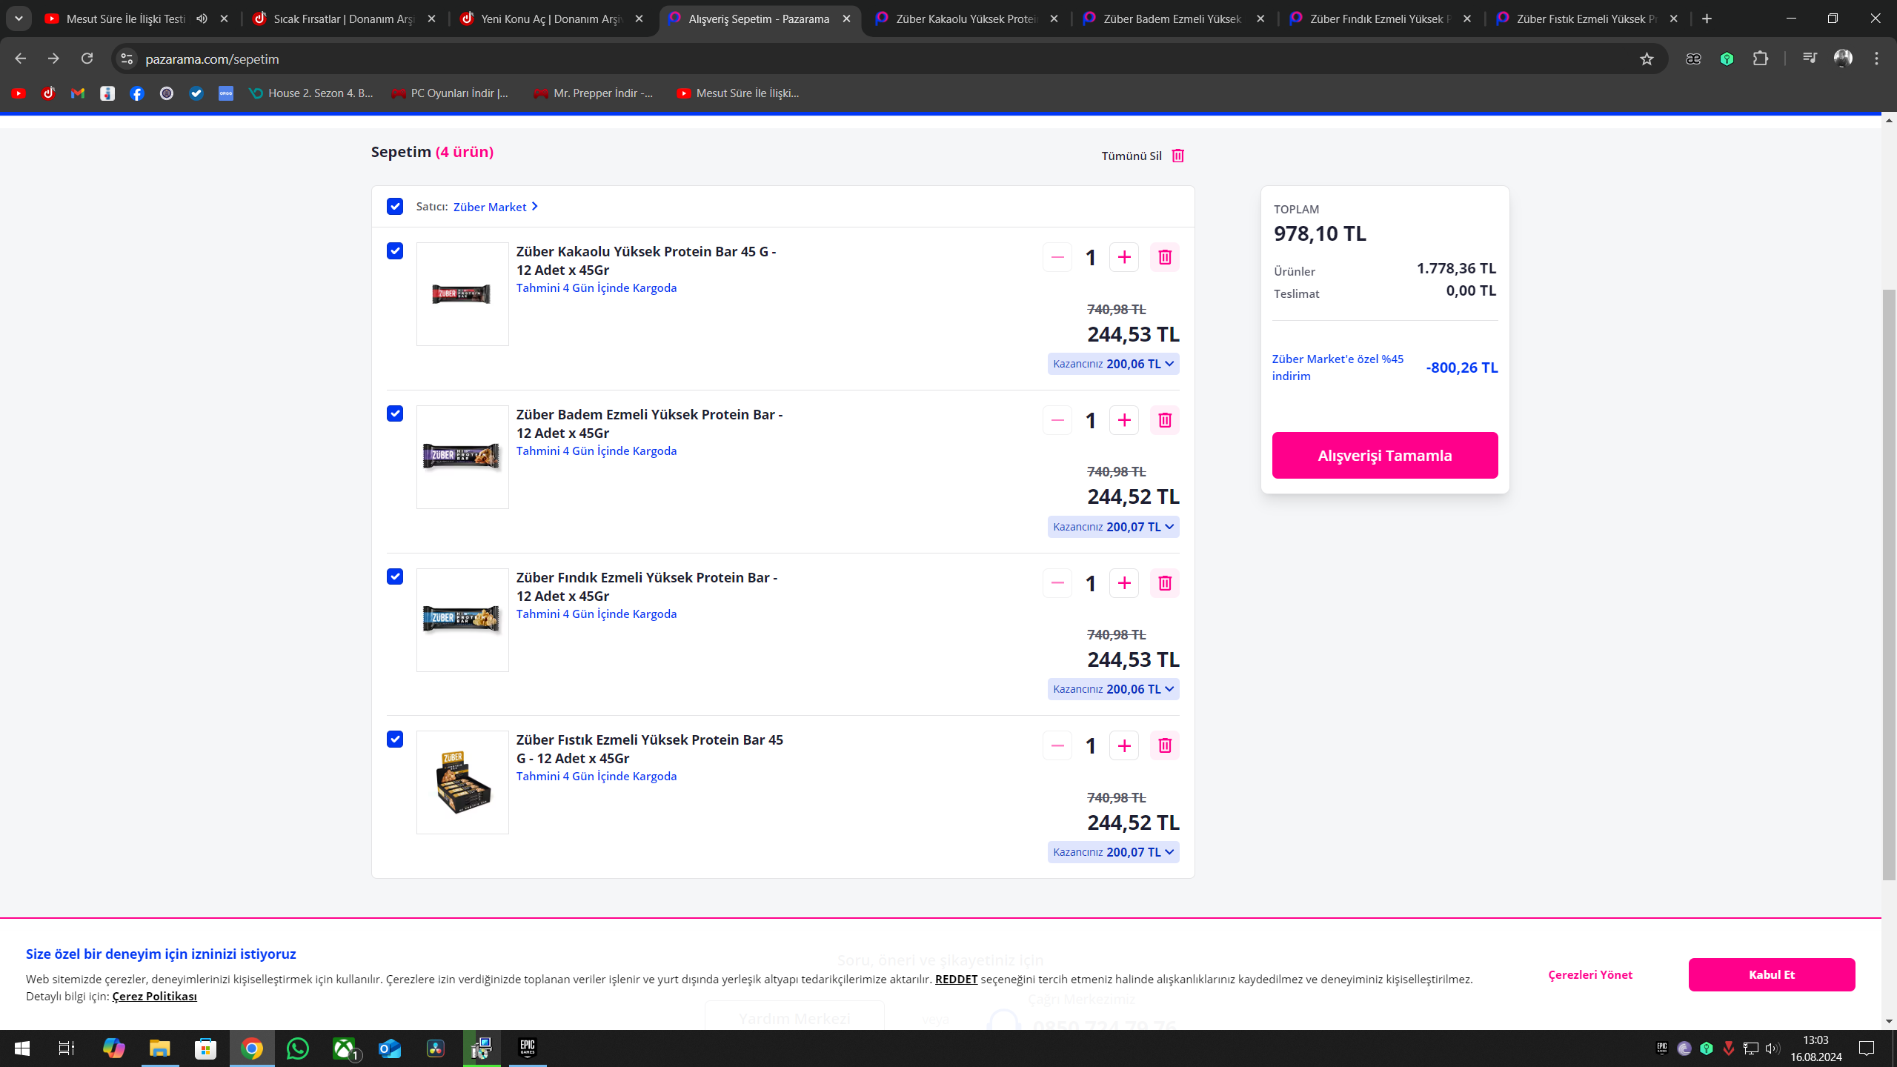Screen dimensions: 1897x1067
Task: Delete the Züber Kakaolu protein bar item
Action: click(1164, 257)
